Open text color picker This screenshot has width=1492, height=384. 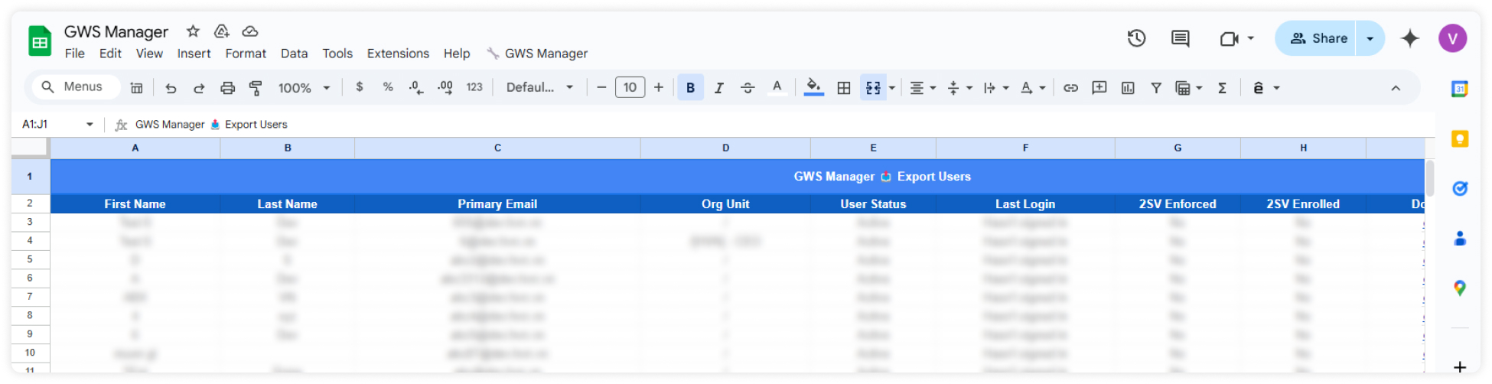[777, 88]
